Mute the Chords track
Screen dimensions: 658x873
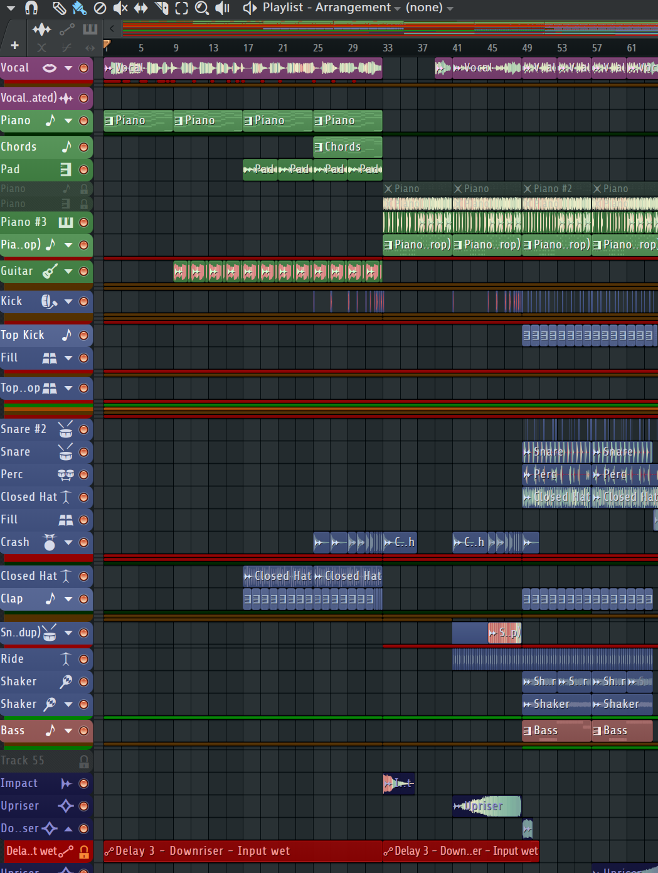coord(83,147)
